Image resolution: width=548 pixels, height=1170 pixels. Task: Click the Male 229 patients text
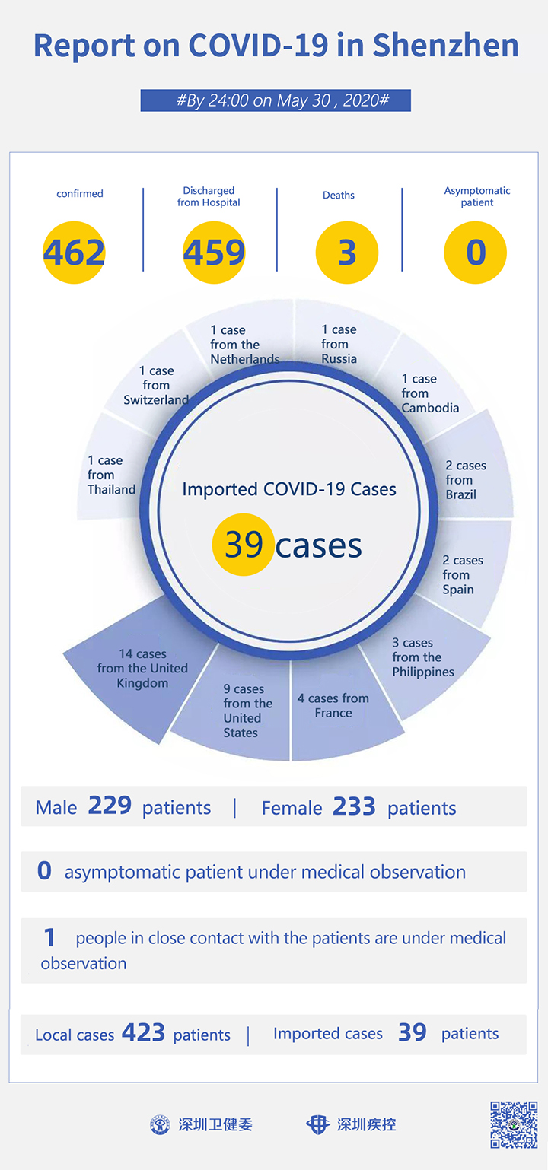[123, 806]
